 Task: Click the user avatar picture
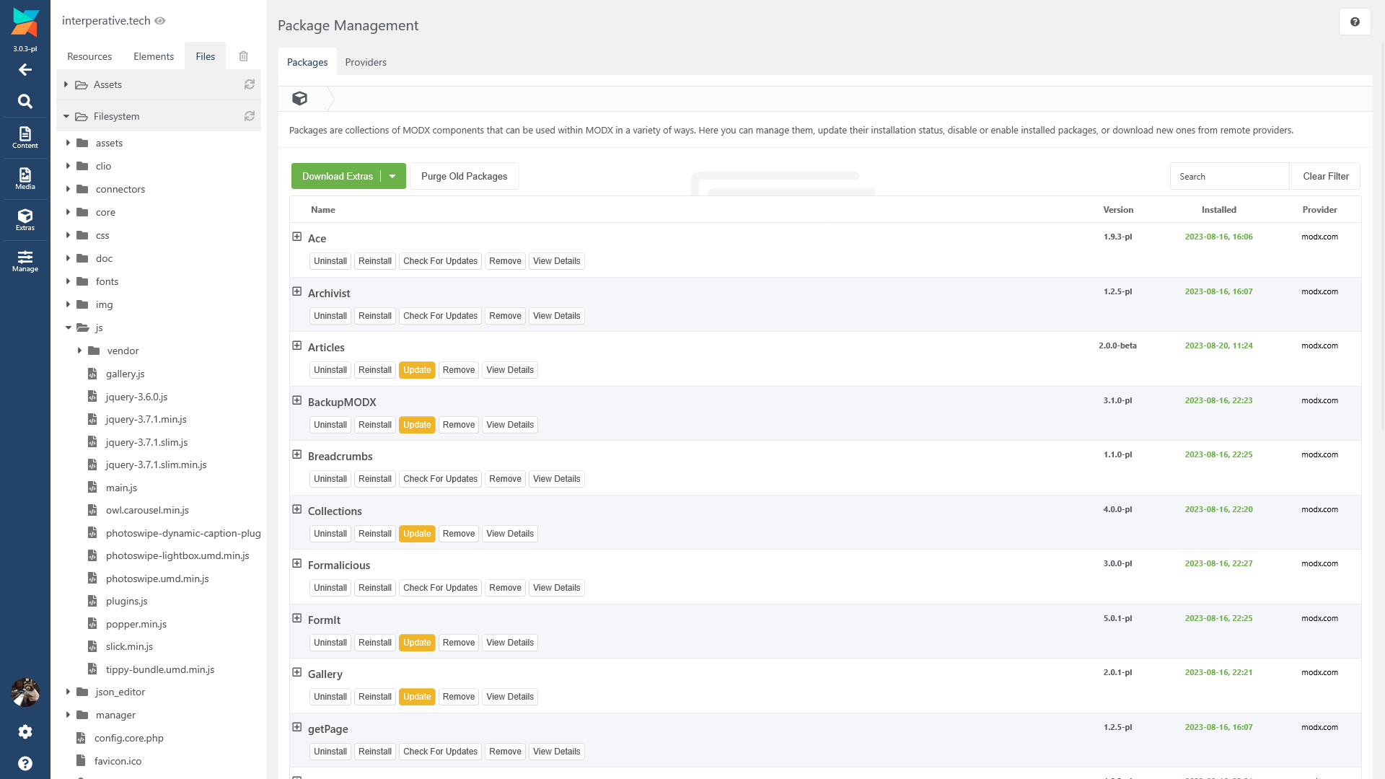(25, 692)
